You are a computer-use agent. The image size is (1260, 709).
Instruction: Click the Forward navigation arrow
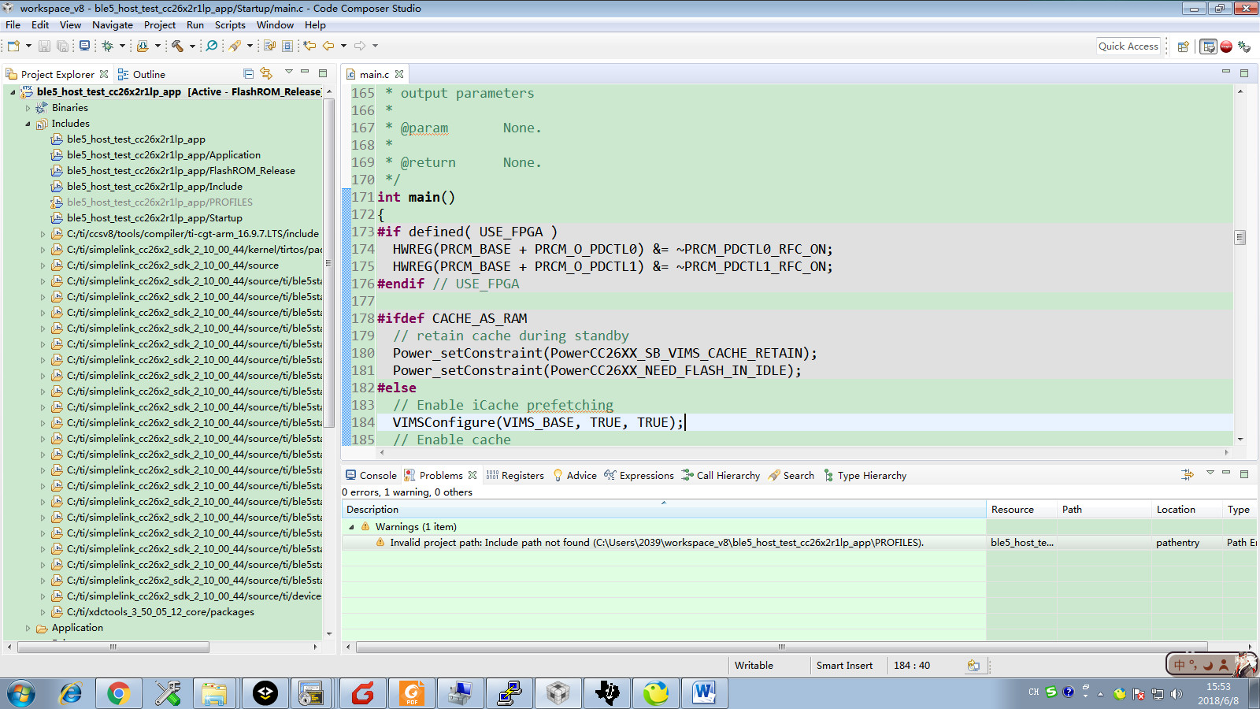360,46
